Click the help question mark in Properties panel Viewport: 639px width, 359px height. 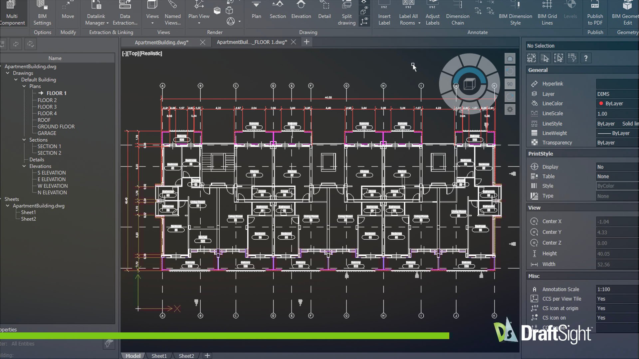(586, 58)
